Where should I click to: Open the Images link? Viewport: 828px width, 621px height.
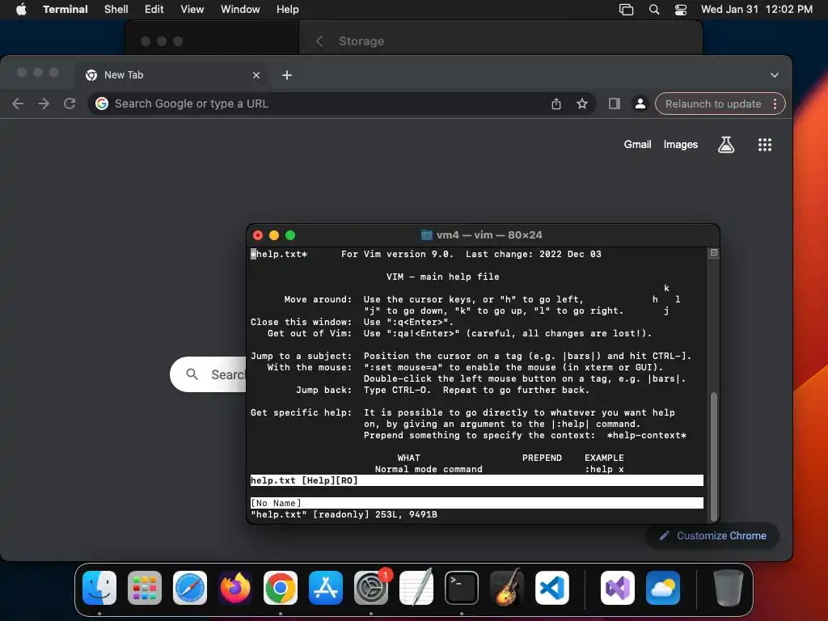(681, 144)
